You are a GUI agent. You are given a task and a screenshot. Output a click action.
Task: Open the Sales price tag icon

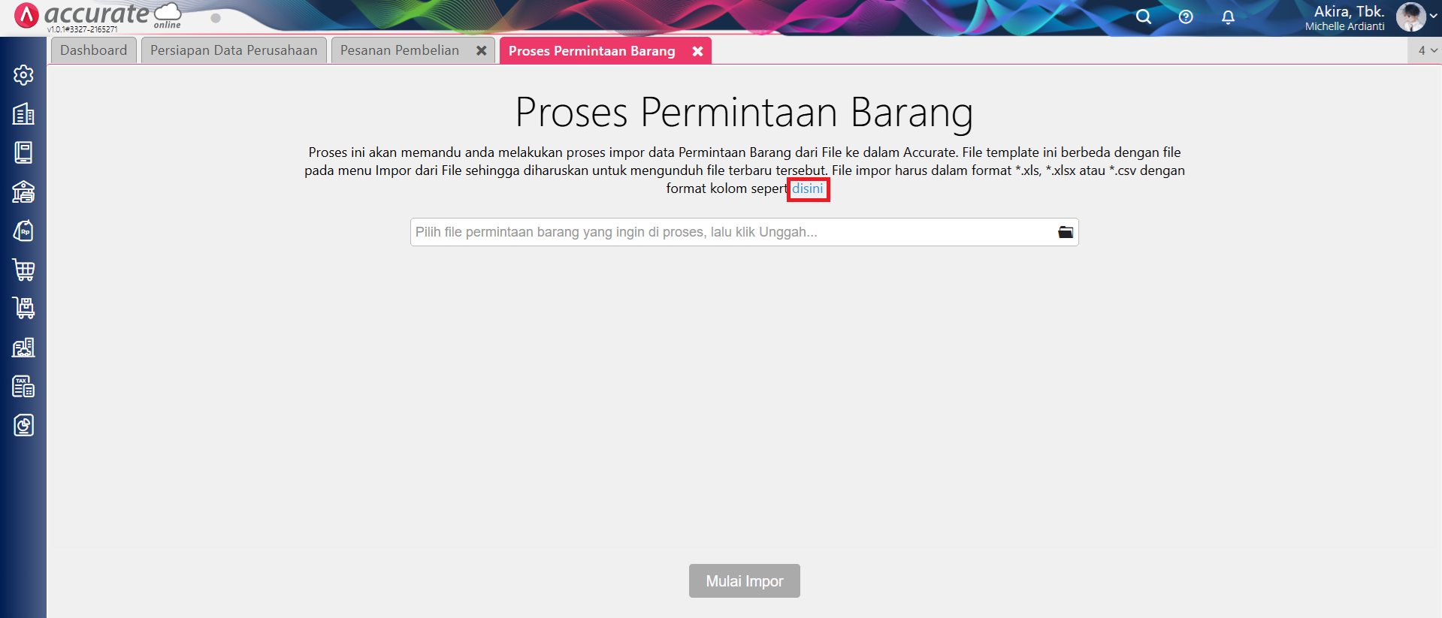point(23,231)
